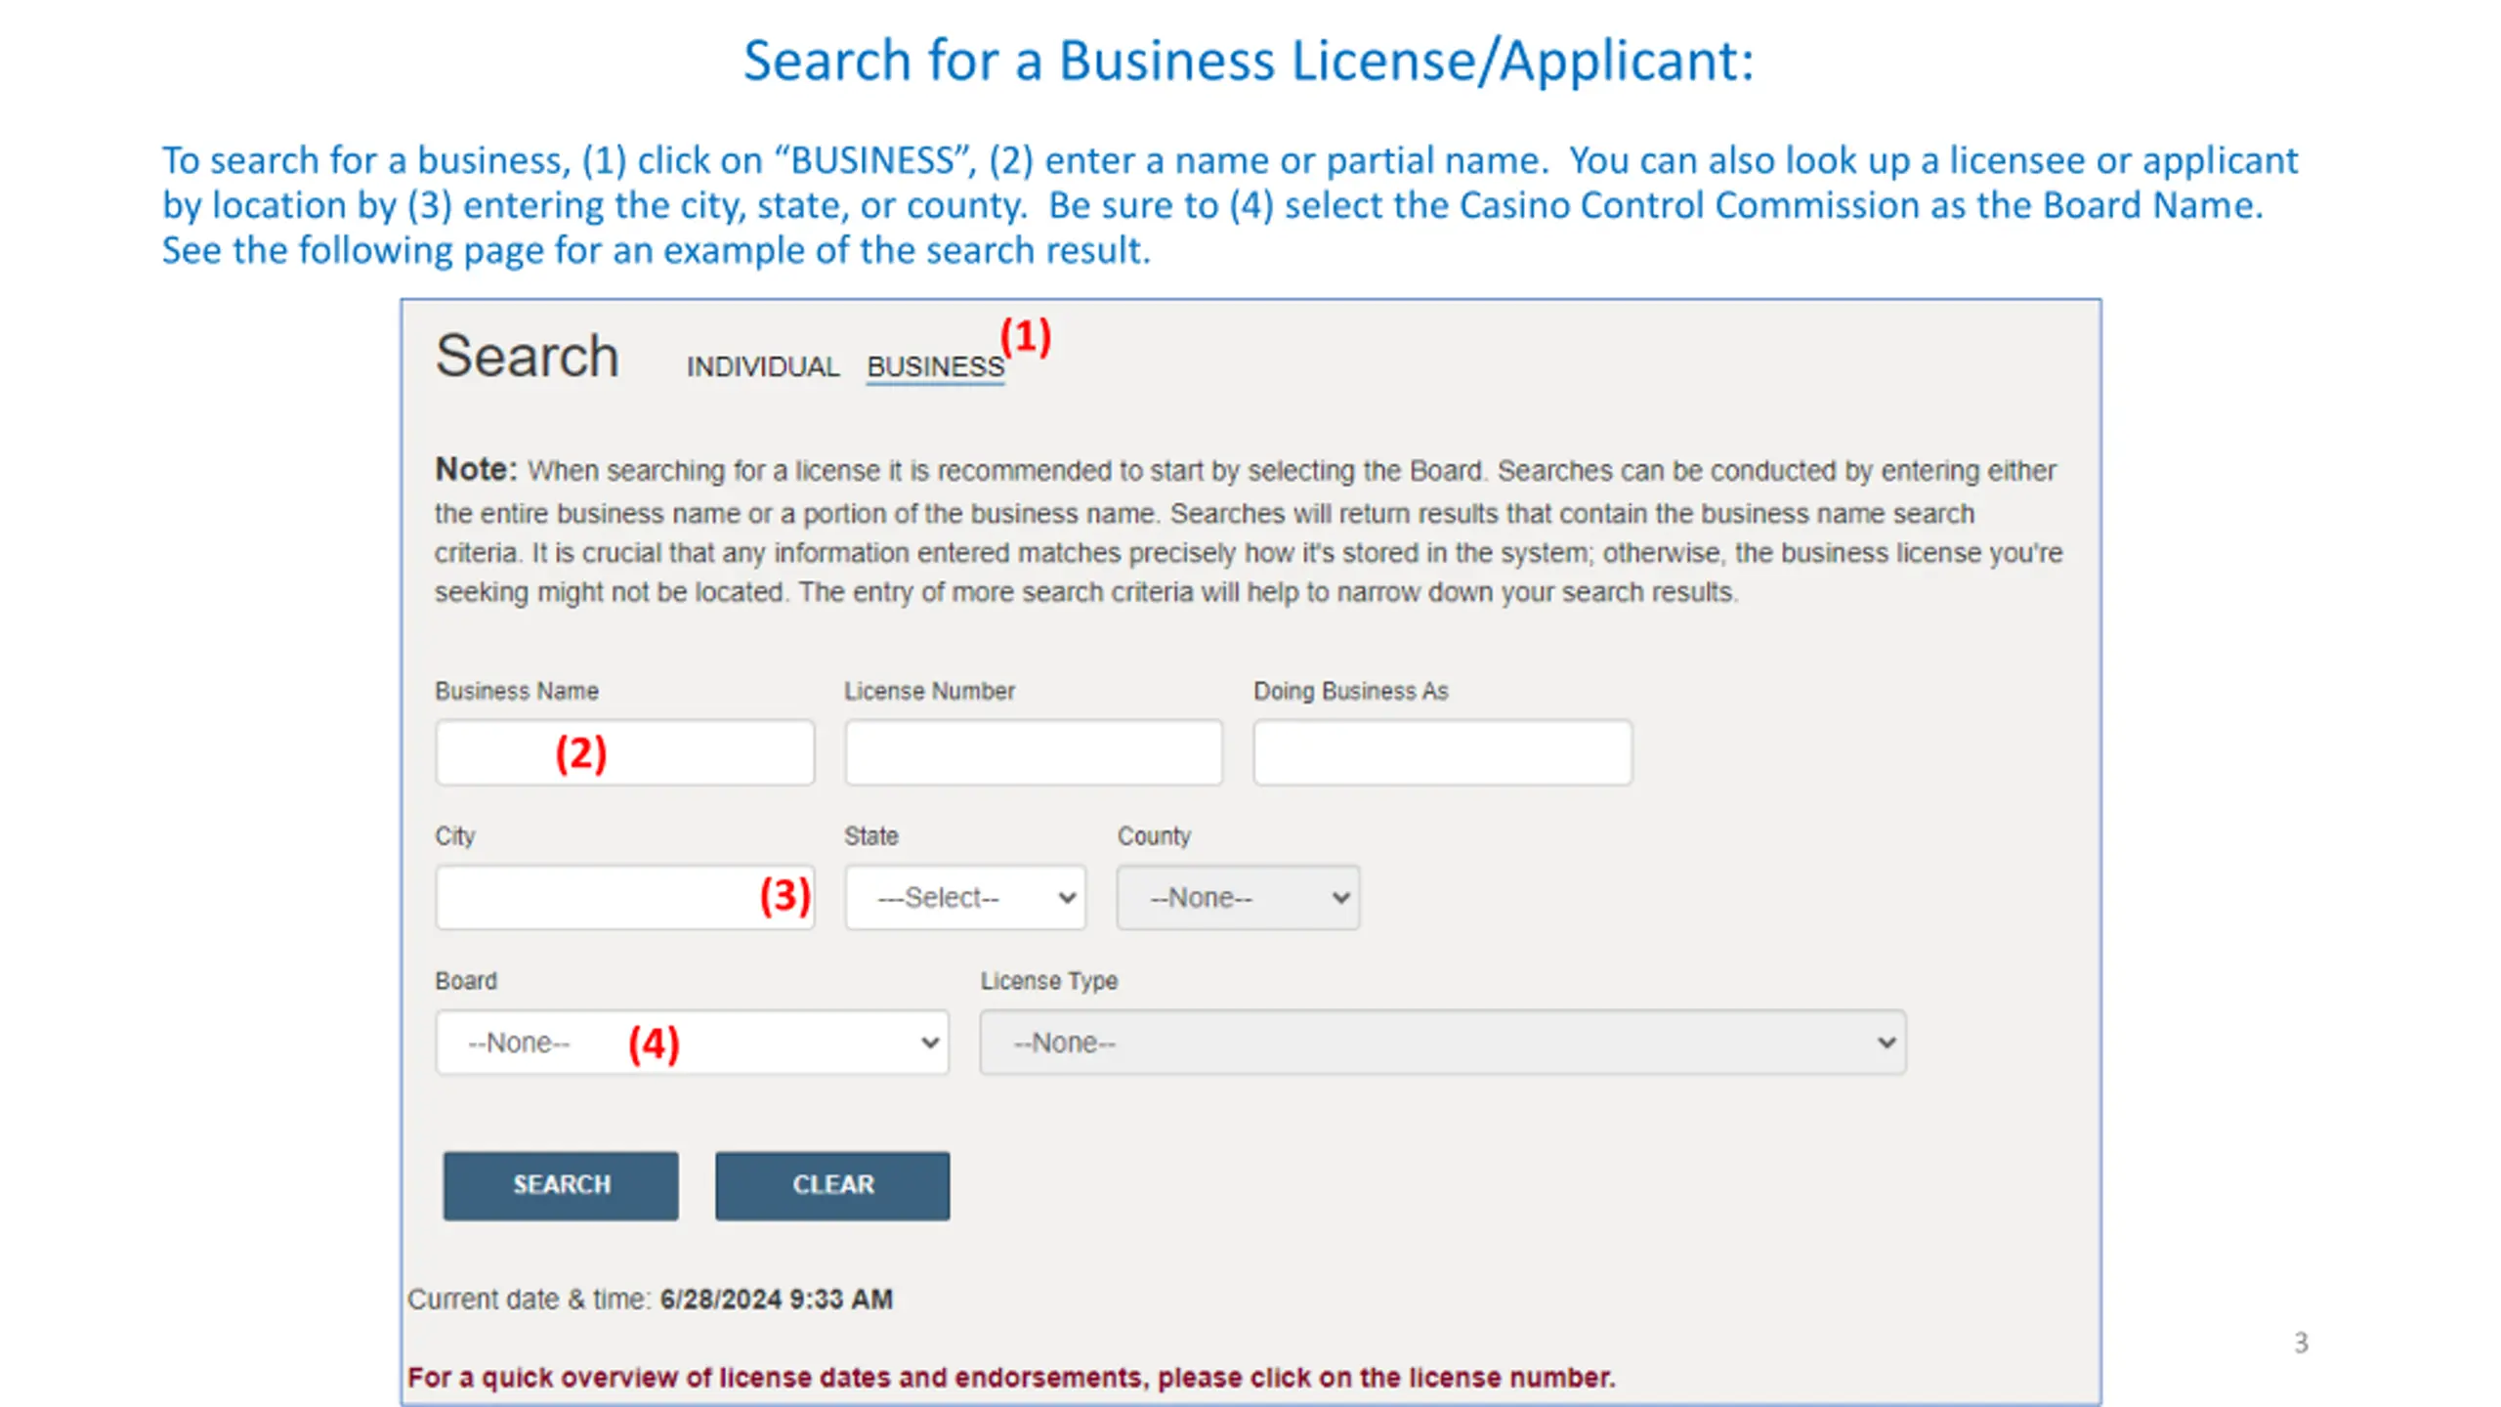Viewport: 2501px width, 1407px height.
Task: Click the slide title 'Search for a Business License/Applicant:'
Action: (x=1250, y=61)
